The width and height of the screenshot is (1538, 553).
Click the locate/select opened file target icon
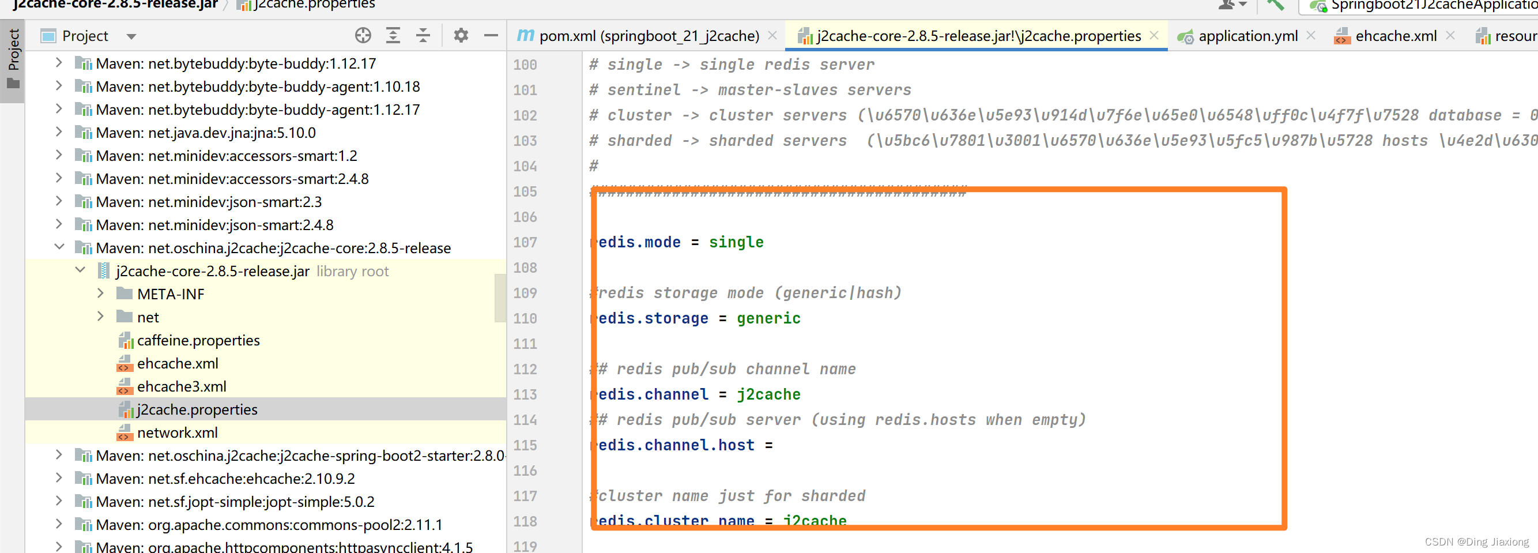tap(363, 36)
